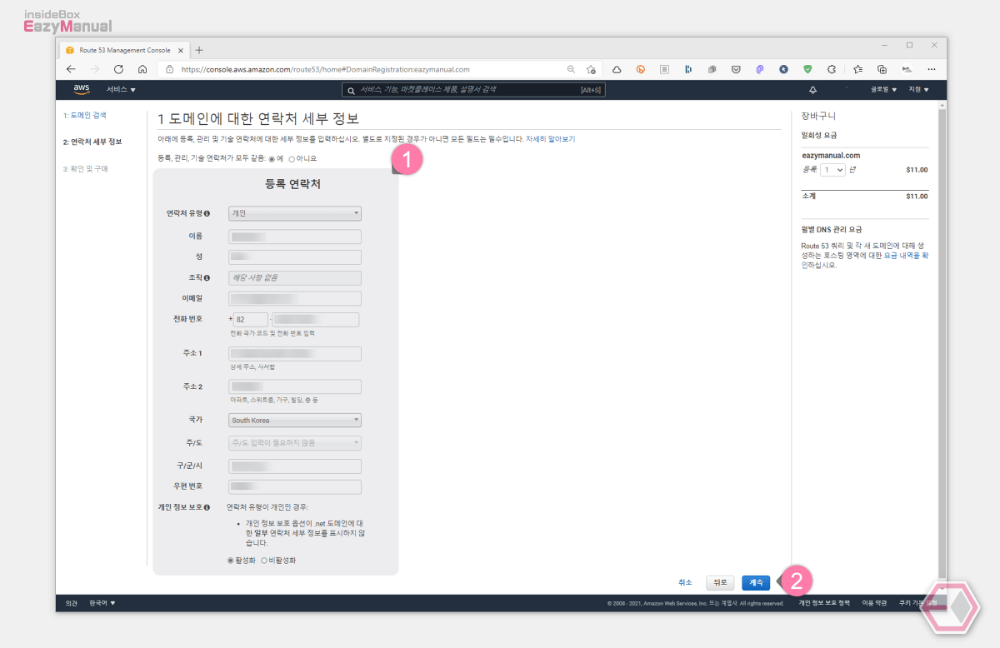Click 의견 feedback in footer
The height and width of the screenshot is (648, 1000).
click(71, 603)
